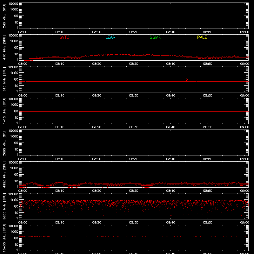
Task: Click 08:00 time label under 4995 MHz panel
Action: 23,191
